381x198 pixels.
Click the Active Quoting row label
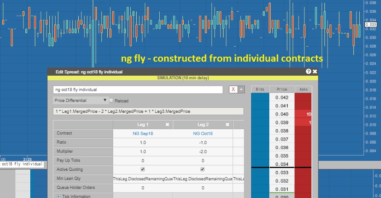click(83, 169)
